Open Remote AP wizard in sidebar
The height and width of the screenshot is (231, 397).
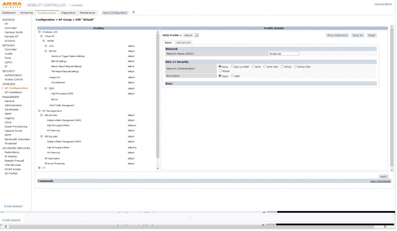11,37
